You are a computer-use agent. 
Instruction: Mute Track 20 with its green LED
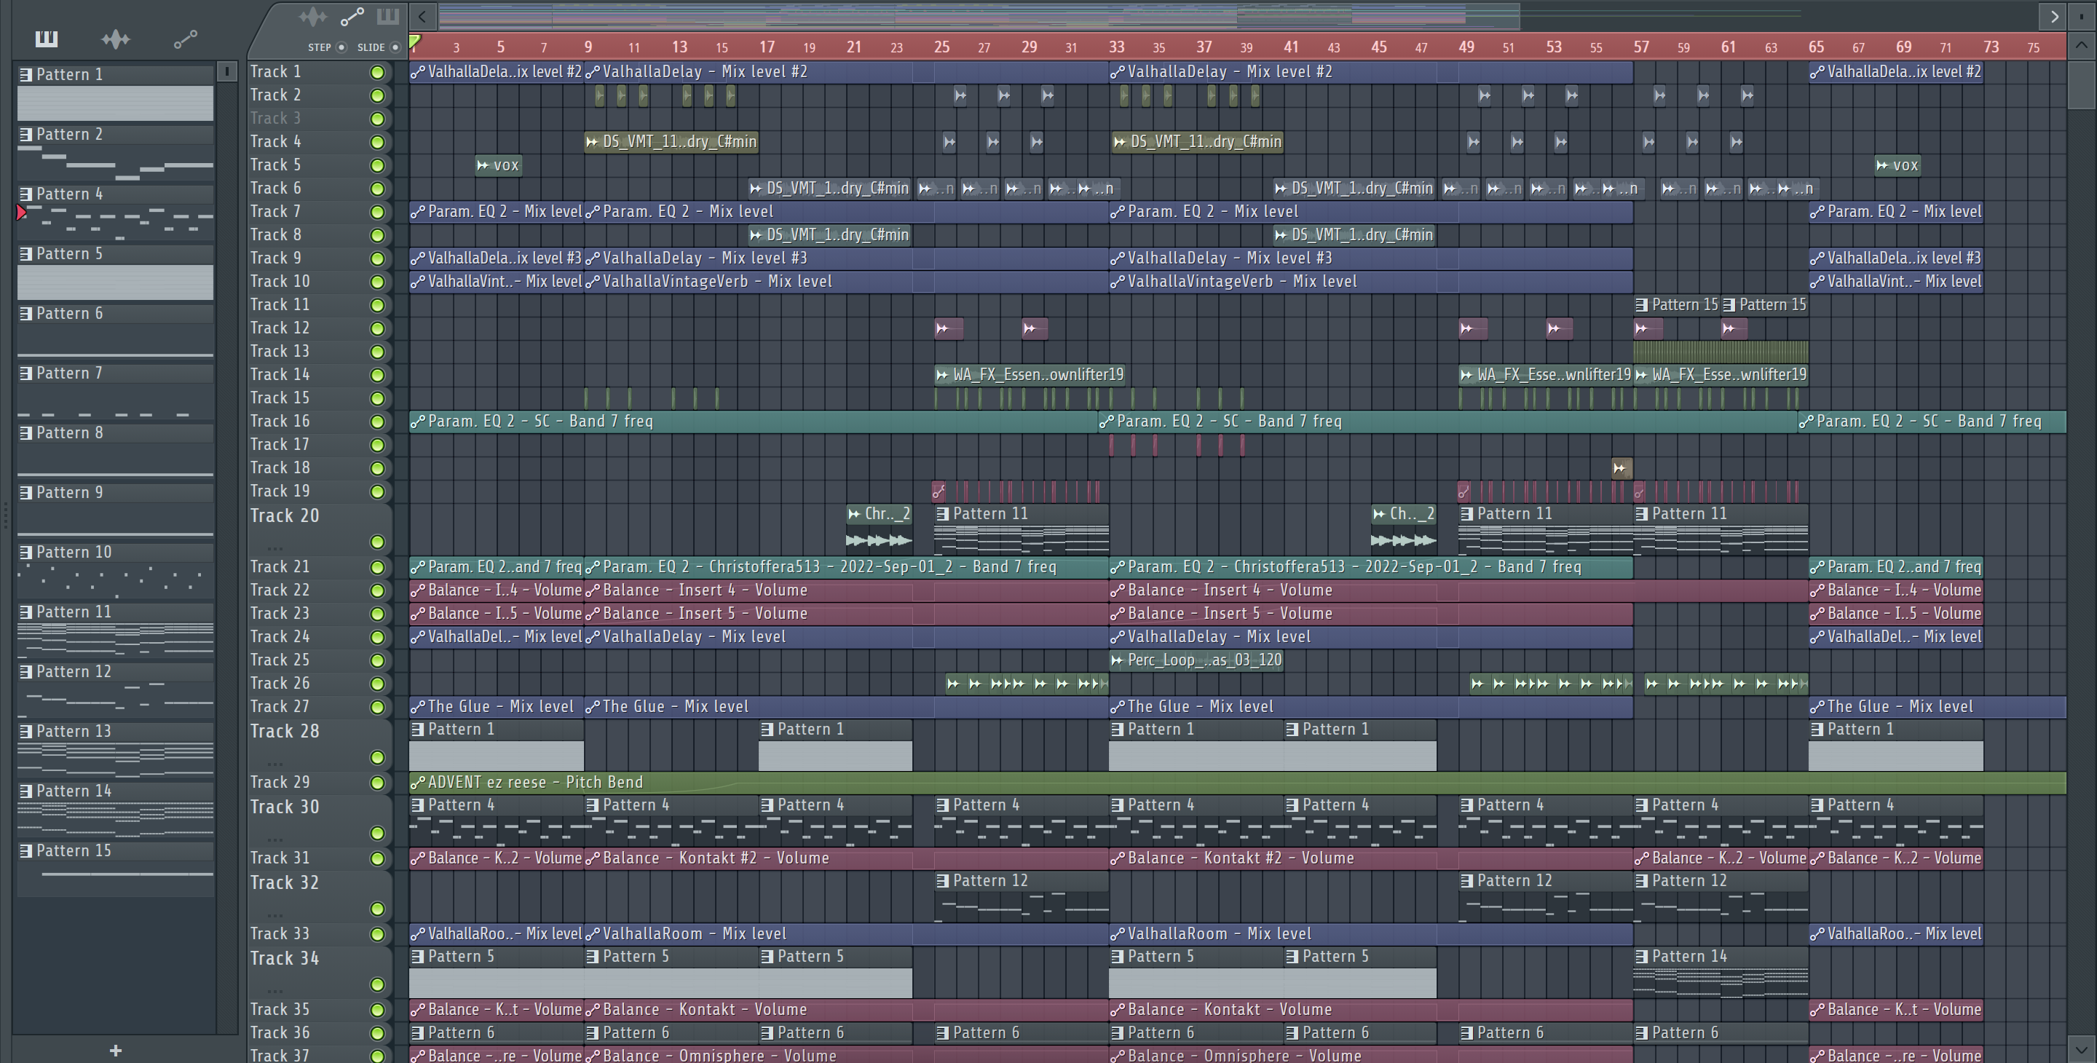pos(377,542)
